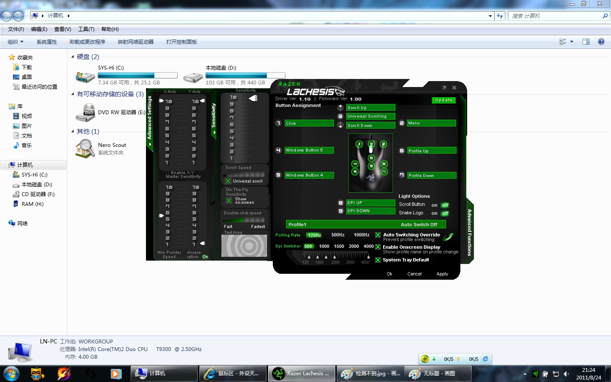611x382 pixels.
Task: Set Dpi Switcher to 2000
Action: (354, 246)
